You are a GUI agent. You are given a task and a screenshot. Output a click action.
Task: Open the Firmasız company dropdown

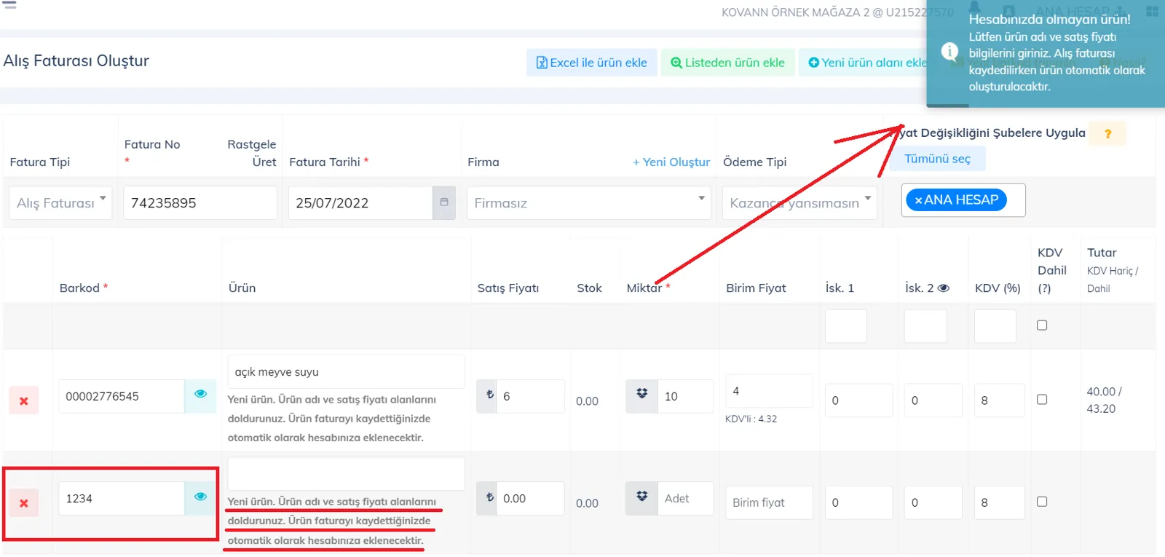coord(588,202)
